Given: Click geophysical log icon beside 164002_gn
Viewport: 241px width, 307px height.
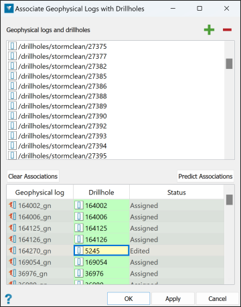Looking at the screenshot, I should (13, 205).
